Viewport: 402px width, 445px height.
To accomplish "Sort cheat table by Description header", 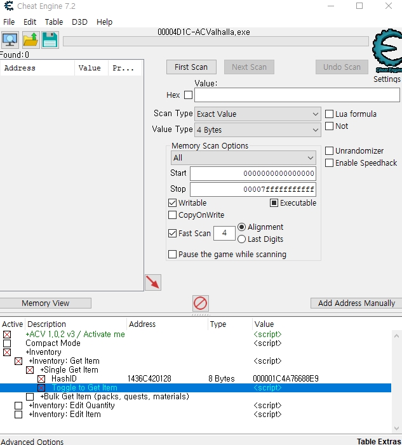I will (76, 324).
